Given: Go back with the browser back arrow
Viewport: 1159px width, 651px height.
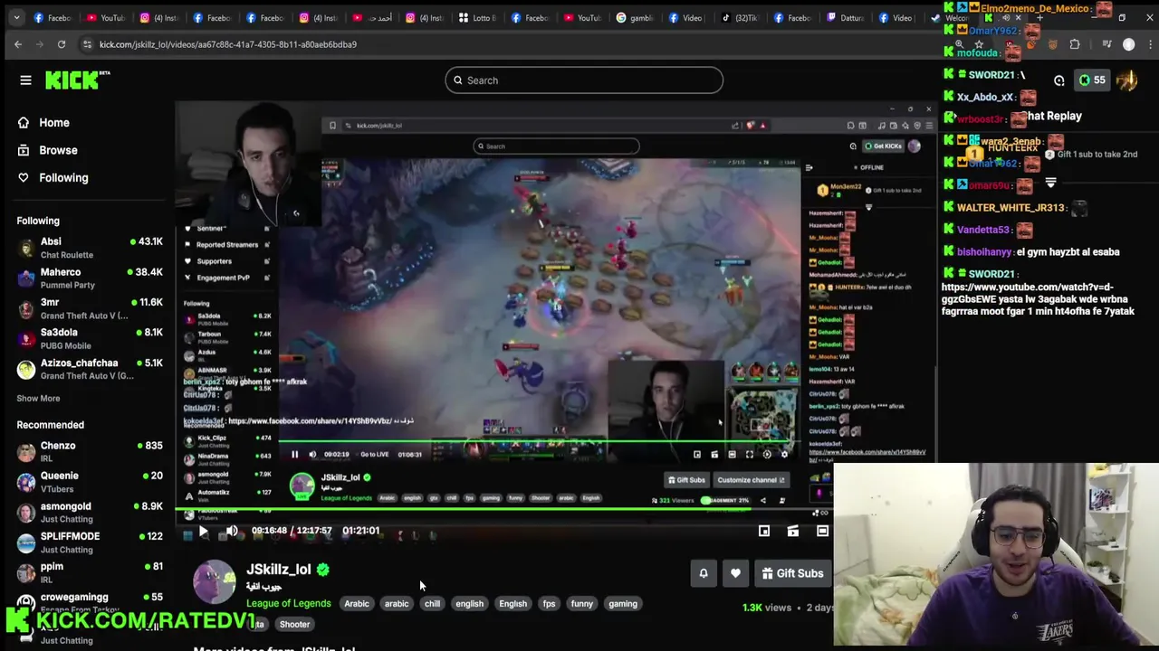Looking at the screenshot, I should pyautogui.click(x=18, y=44).
